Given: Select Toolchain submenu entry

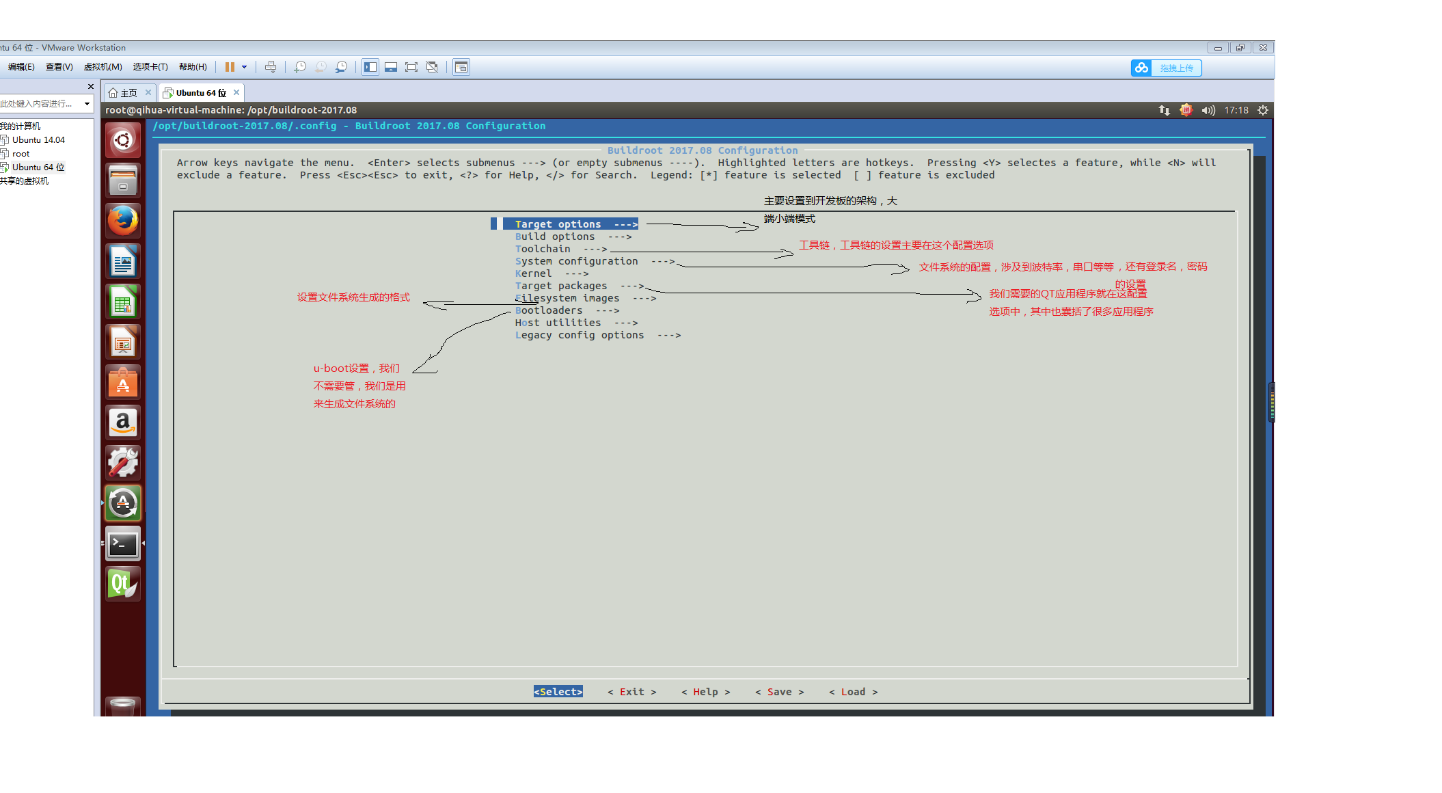Looking at the screenshot, I should tap(561, 249).
